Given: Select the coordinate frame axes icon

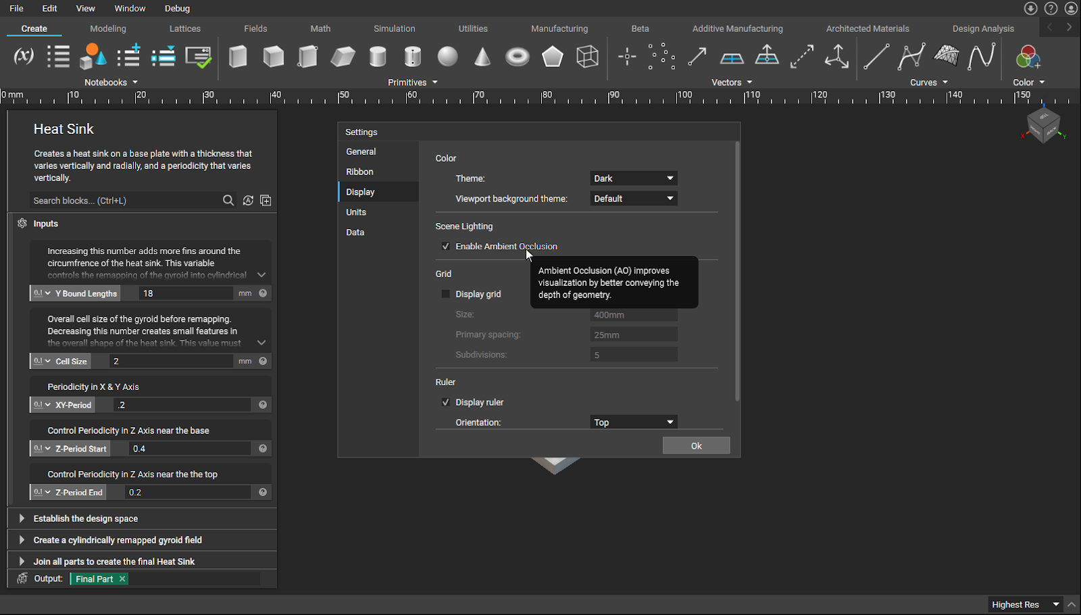Looking at the screenshot, I should pyautogui.click(x=836, y=56).
